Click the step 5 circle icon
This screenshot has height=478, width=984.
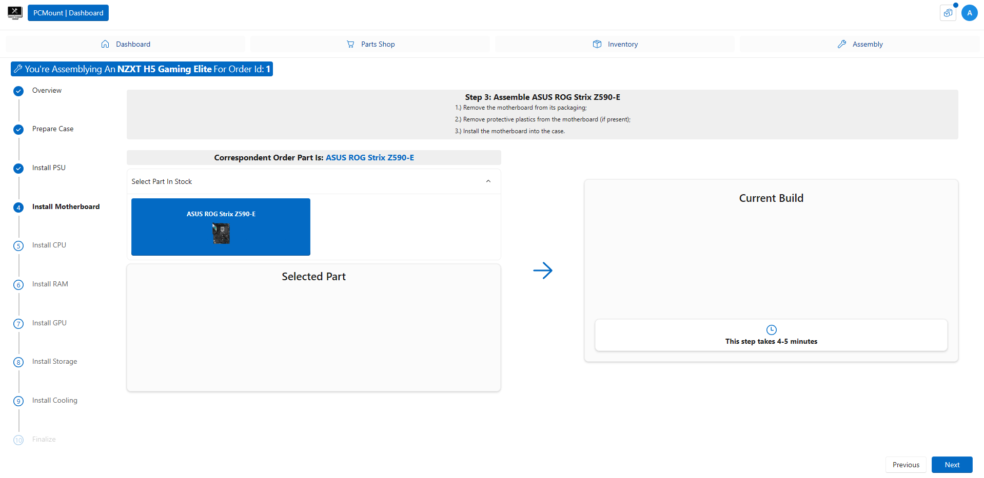point(18,246)
